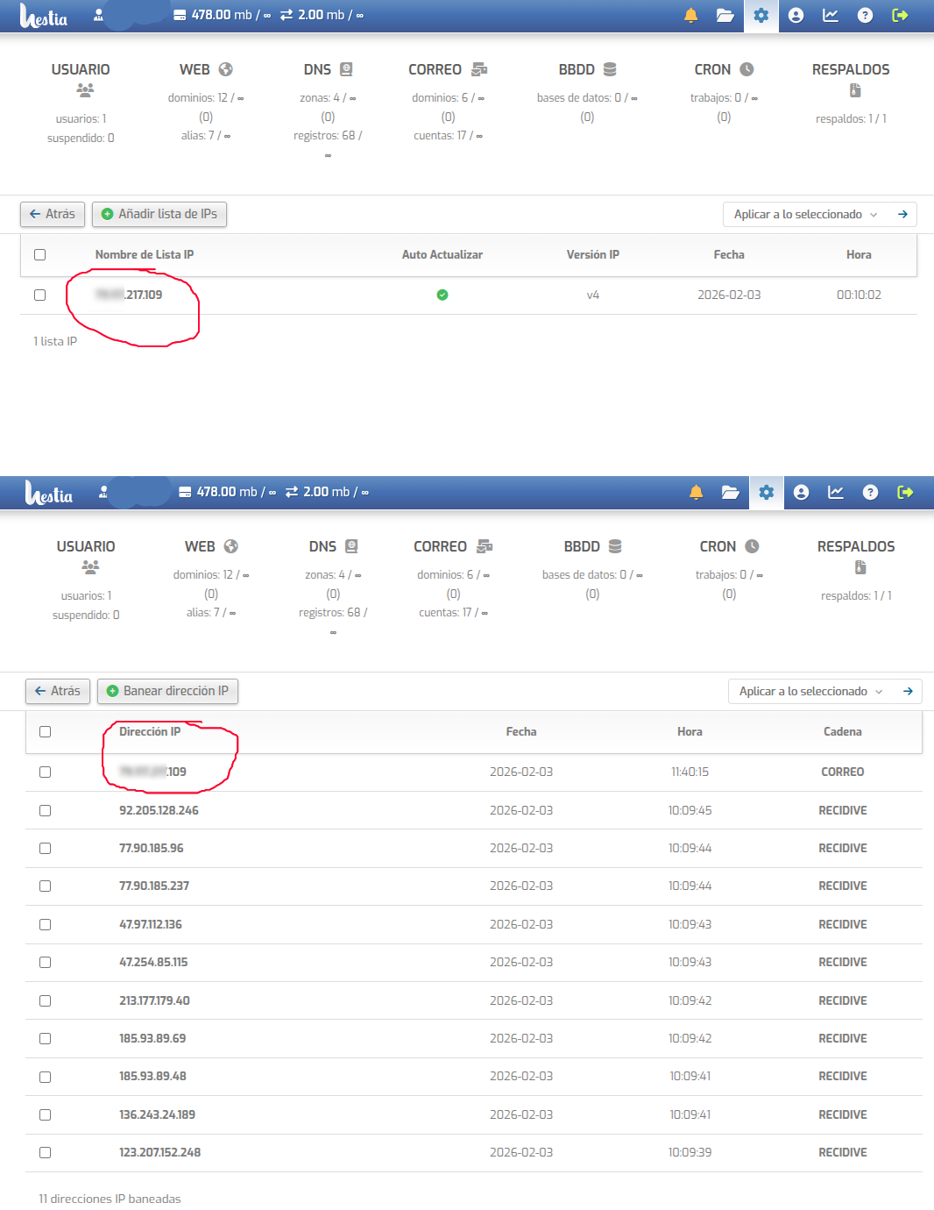Click the help question mark in topmost header
Screen dimensions: 934x1210
(865, 16)
